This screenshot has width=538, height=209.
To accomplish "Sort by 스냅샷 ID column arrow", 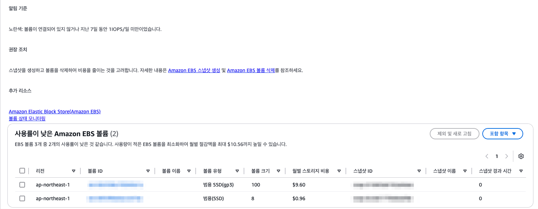I will pyautogui.click(x=419, y=171).
